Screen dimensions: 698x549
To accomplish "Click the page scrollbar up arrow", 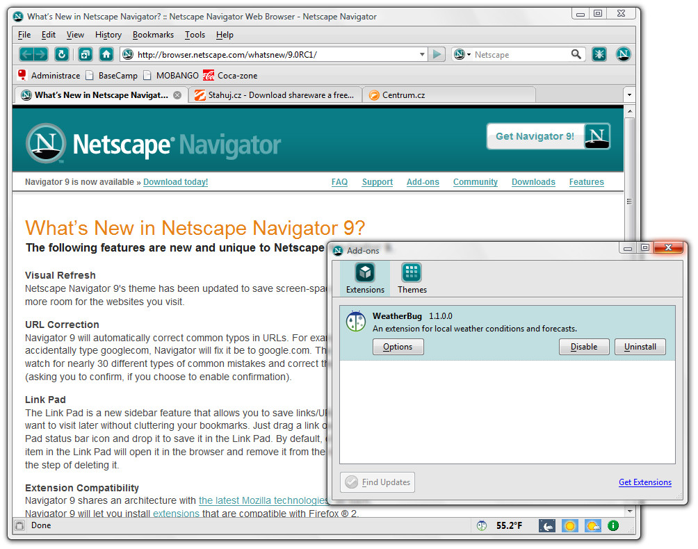I will pyautogui.click(x=629, y=110).
